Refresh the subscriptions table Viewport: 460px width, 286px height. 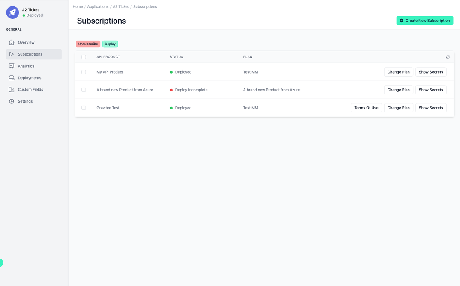point(448,56)
